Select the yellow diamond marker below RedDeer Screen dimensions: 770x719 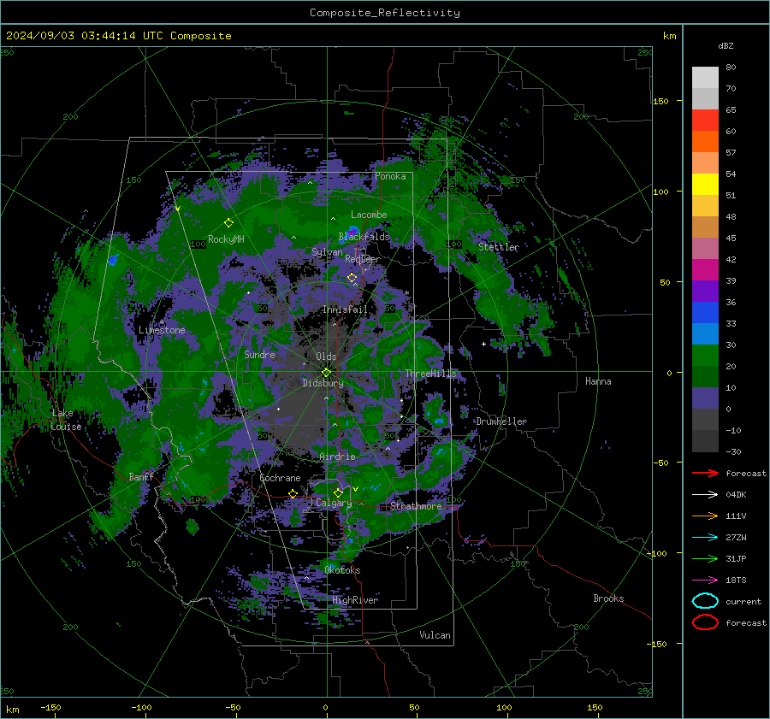click(x=352, y=278)
